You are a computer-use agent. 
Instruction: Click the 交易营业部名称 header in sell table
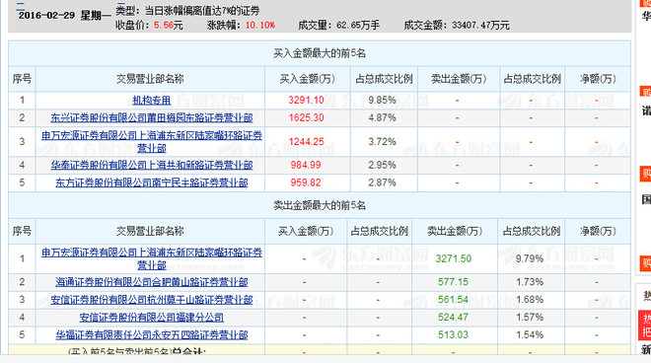[150, 231]
